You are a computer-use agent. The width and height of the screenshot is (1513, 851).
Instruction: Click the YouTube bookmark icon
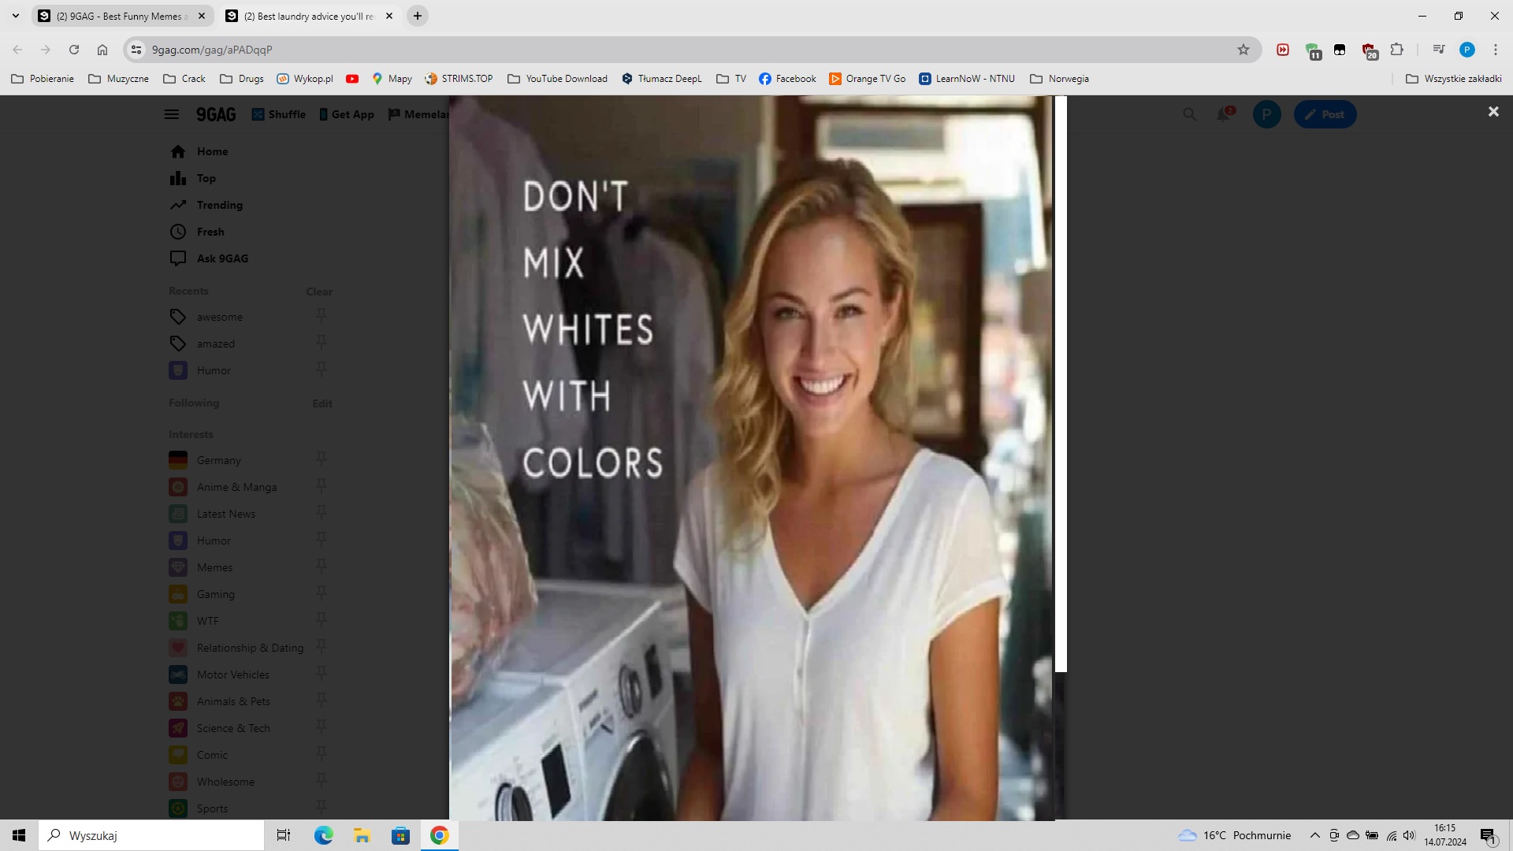[x=352, y=79]
